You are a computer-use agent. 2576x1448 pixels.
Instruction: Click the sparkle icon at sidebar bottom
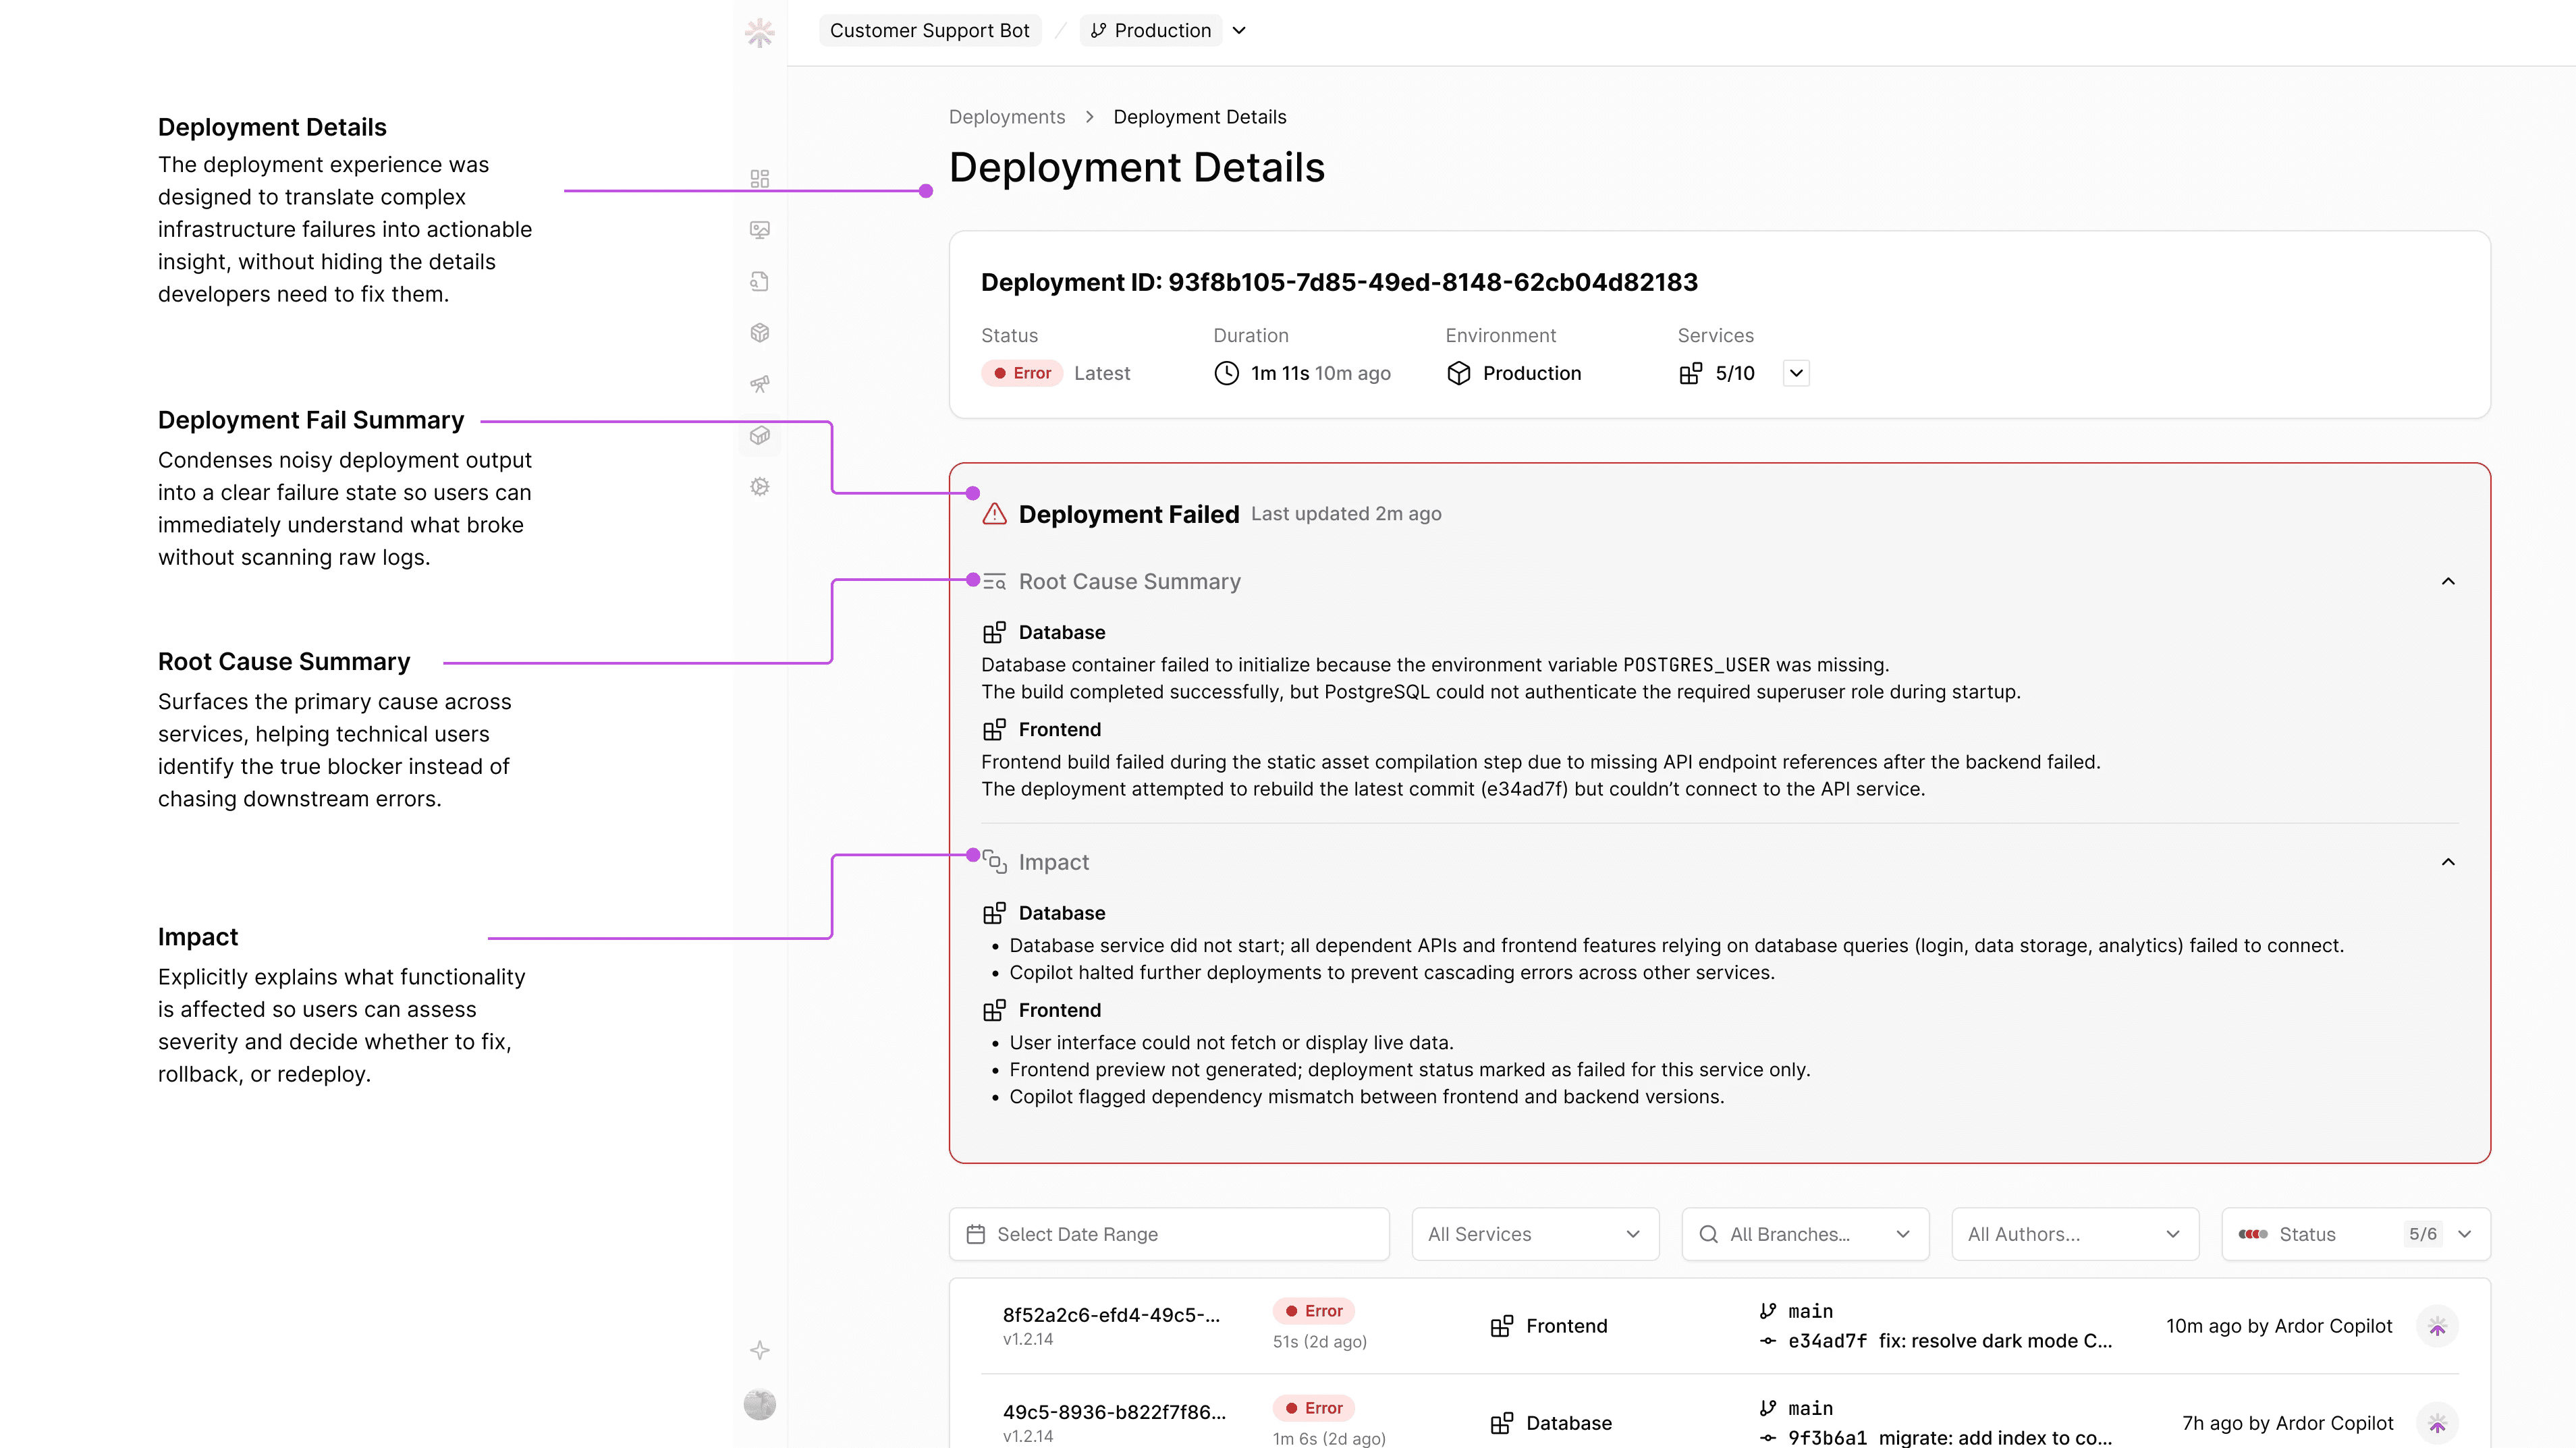click(759, 1350)
